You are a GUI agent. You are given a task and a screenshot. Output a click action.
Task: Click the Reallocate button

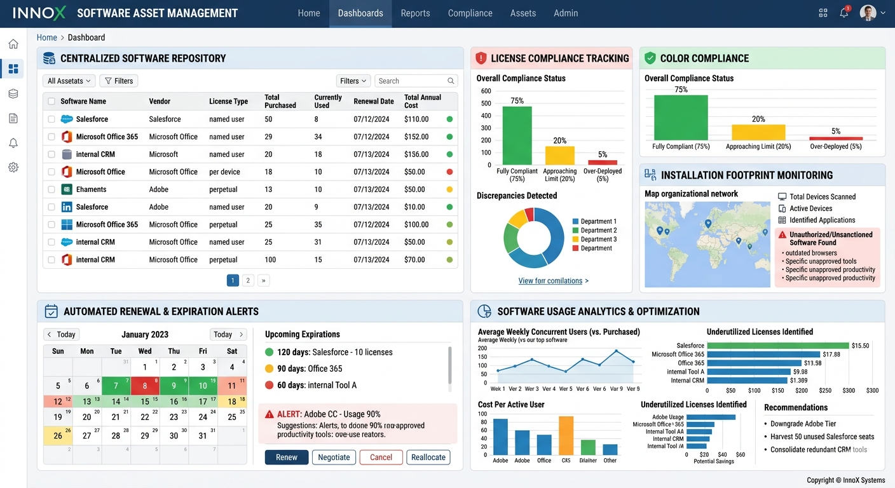pyautogui.click(x=428, y=457)
